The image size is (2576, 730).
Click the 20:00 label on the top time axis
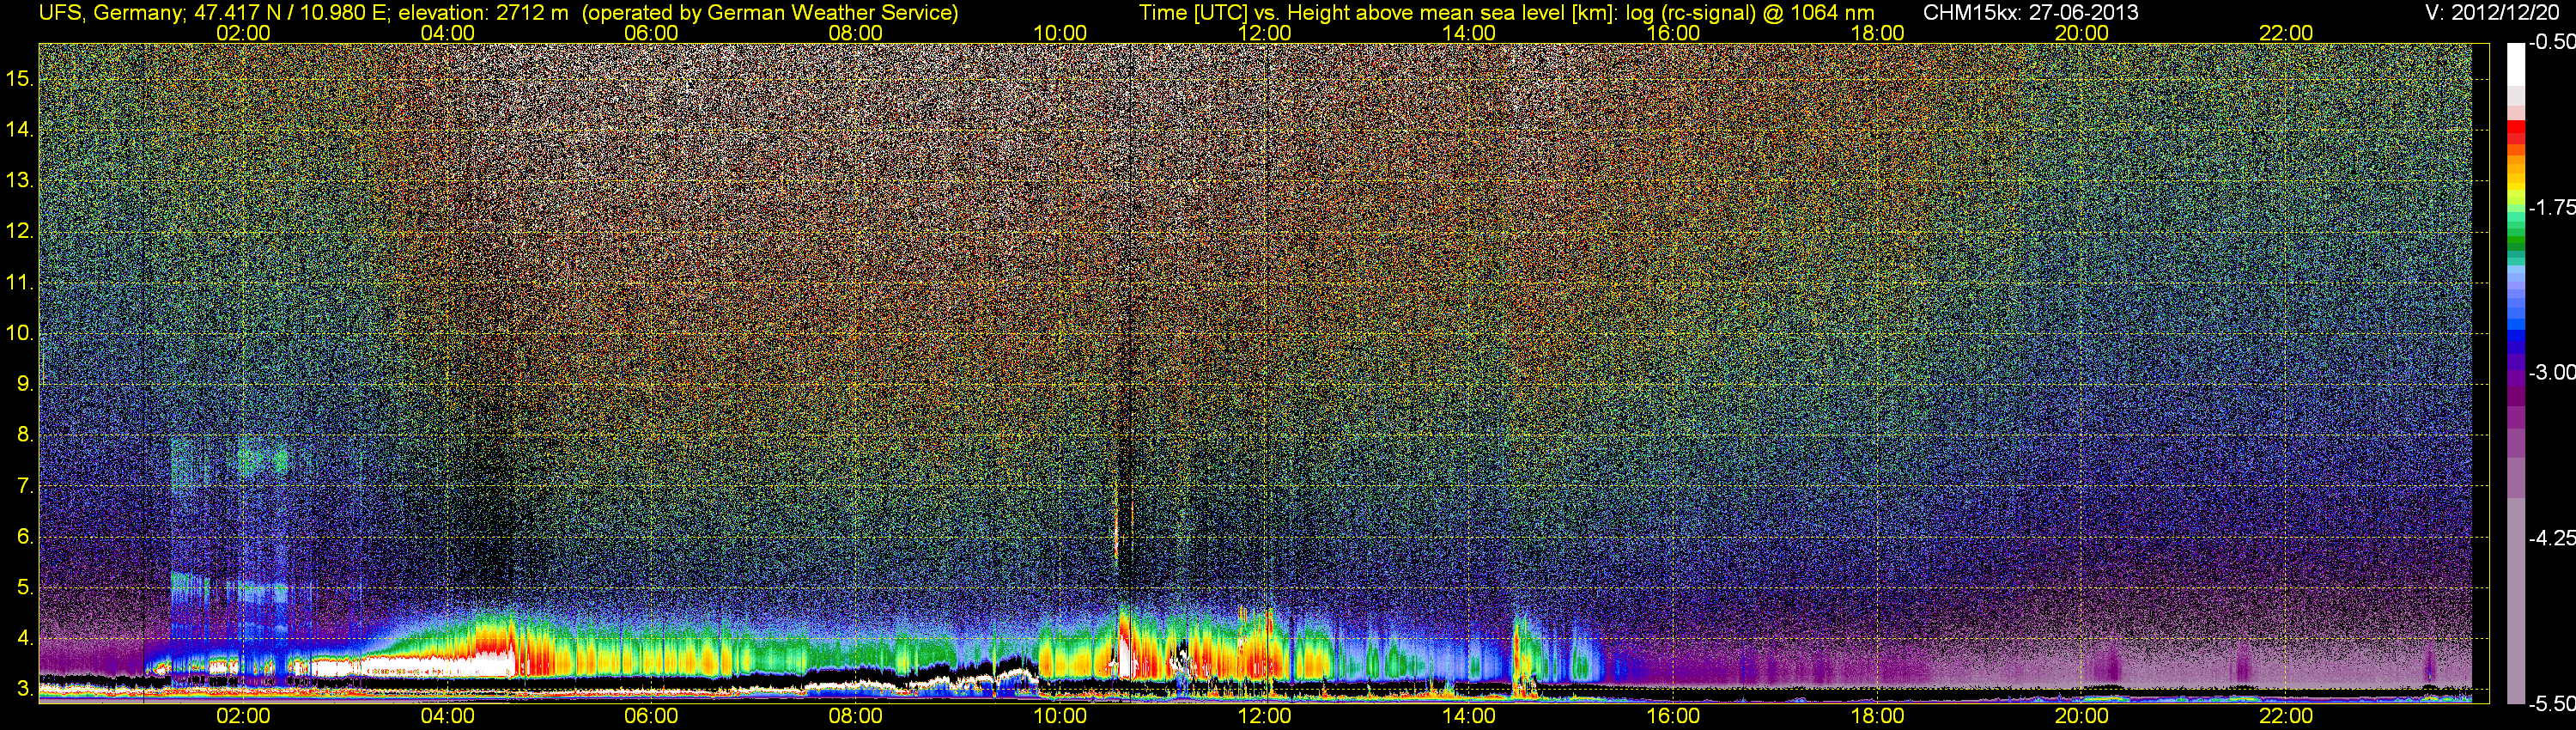[x=2082, y=33]
